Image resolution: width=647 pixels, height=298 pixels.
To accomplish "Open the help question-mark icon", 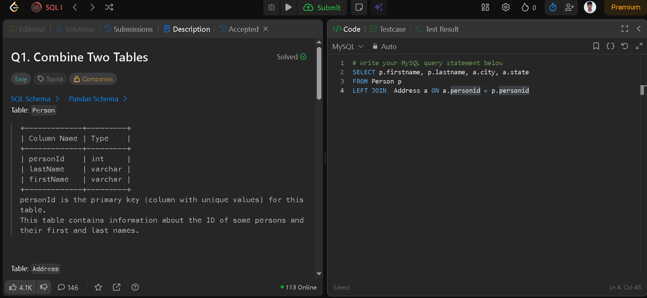I will point(135,287).
